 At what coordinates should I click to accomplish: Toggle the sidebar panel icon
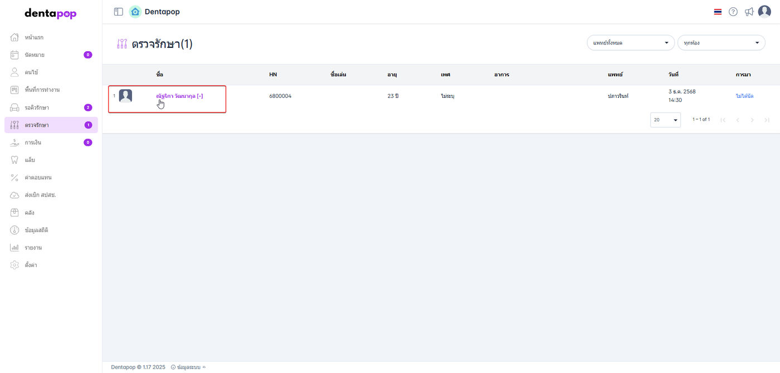pos(118,12)
